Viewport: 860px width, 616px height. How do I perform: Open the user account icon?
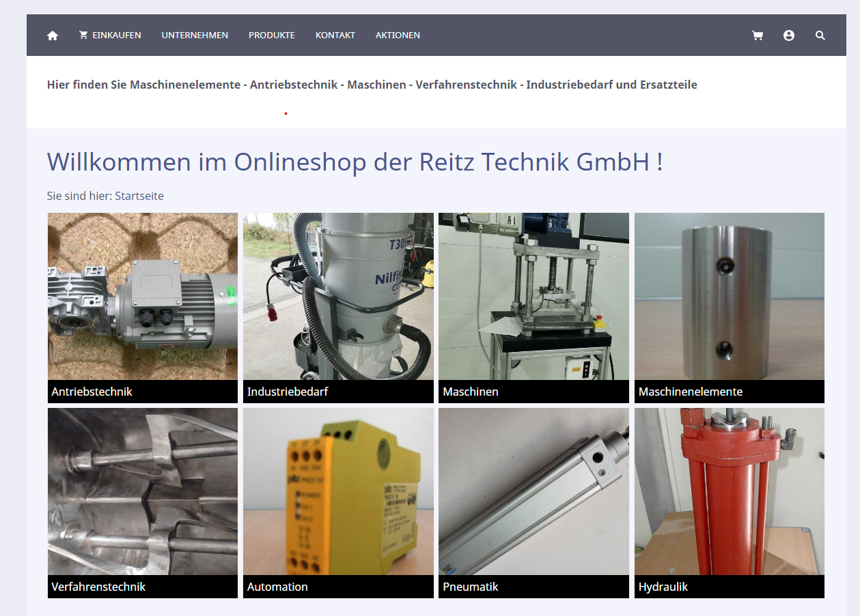point(789,35)
